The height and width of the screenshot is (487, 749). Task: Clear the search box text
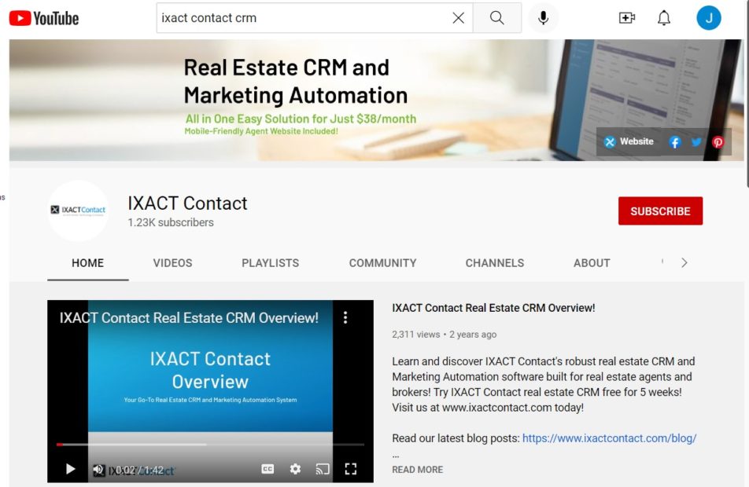(x=458, y=18)
